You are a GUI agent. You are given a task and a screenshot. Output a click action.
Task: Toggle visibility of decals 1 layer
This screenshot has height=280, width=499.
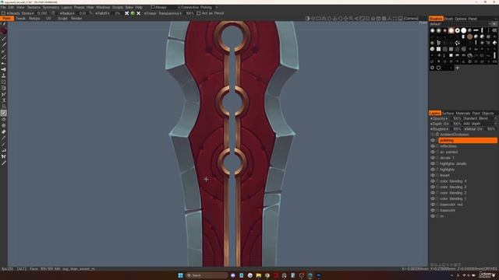433,158
